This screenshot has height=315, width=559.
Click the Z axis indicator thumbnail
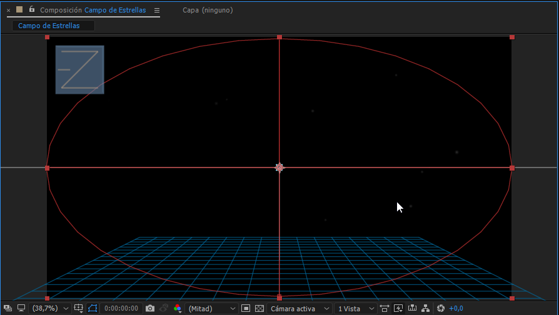tap(80, 70)
